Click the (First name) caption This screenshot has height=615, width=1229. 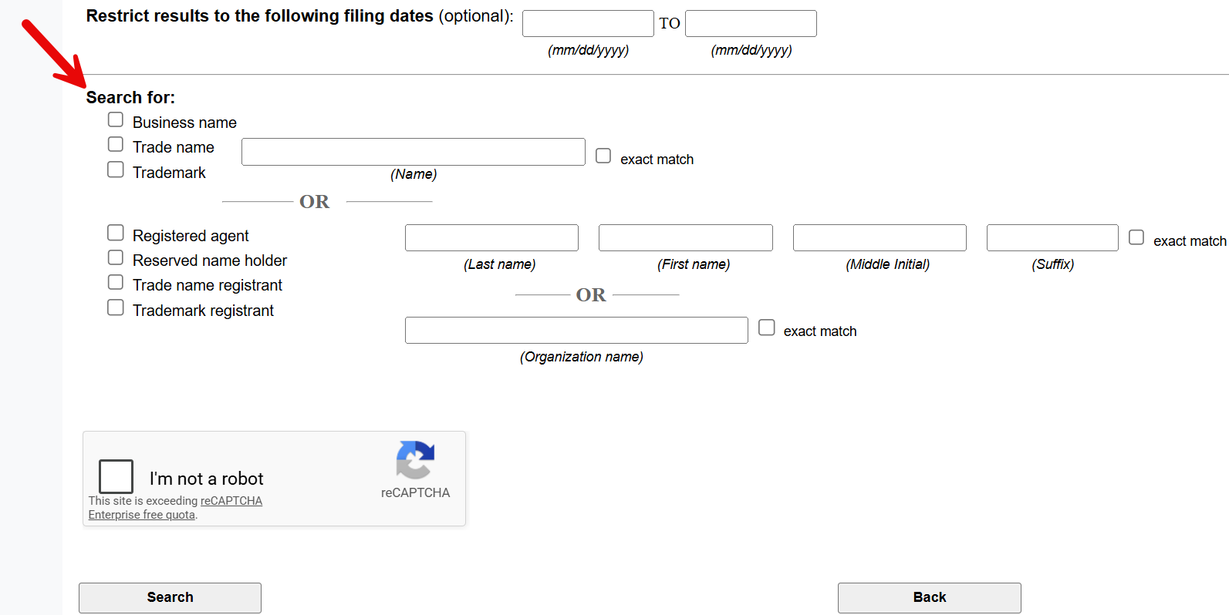click(x=694, y=264)
